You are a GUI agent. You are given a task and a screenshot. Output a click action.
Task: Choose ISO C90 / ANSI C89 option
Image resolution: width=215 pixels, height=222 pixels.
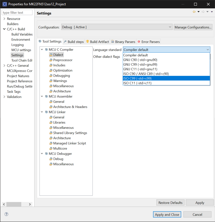[x=166, y=74]
